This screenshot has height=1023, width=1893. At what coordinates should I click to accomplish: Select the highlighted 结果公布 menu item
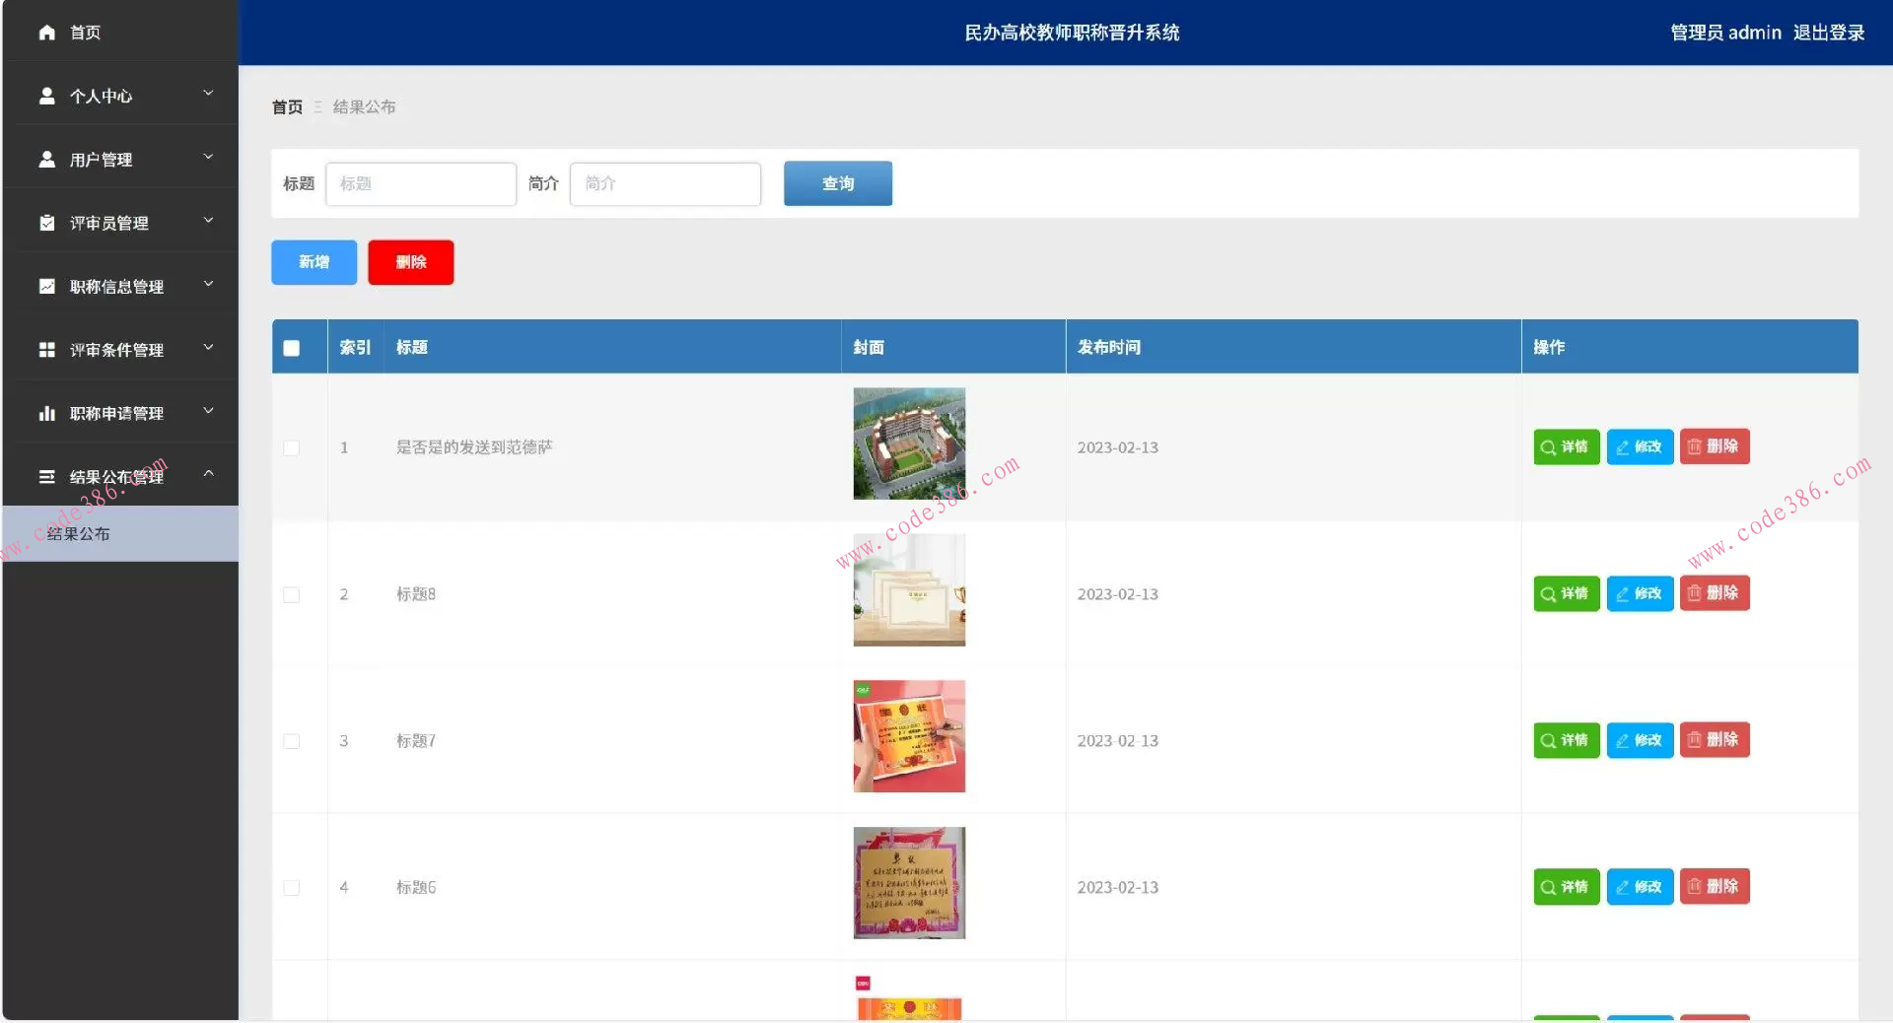(x=80, y=533)
